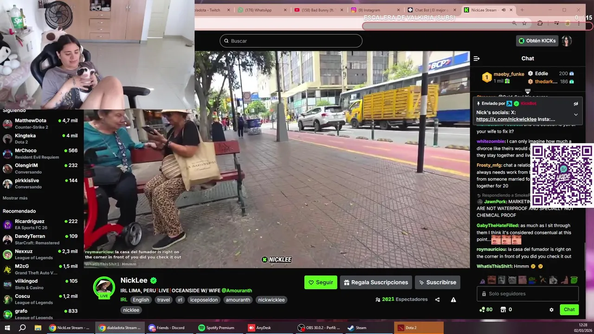Screen dimensions: 594x334
Task: Open Nick's x.com/nickwicklee link
Action: (x=506, y=119)
